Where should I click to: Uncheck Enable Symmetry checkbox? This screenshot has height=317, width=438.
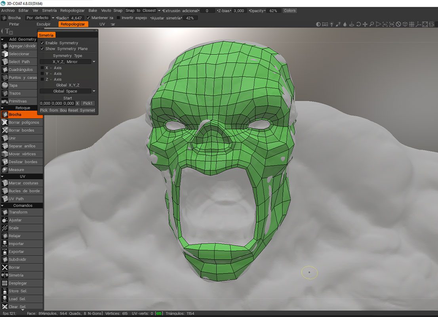pyautogui.click(x=42, y=43)
